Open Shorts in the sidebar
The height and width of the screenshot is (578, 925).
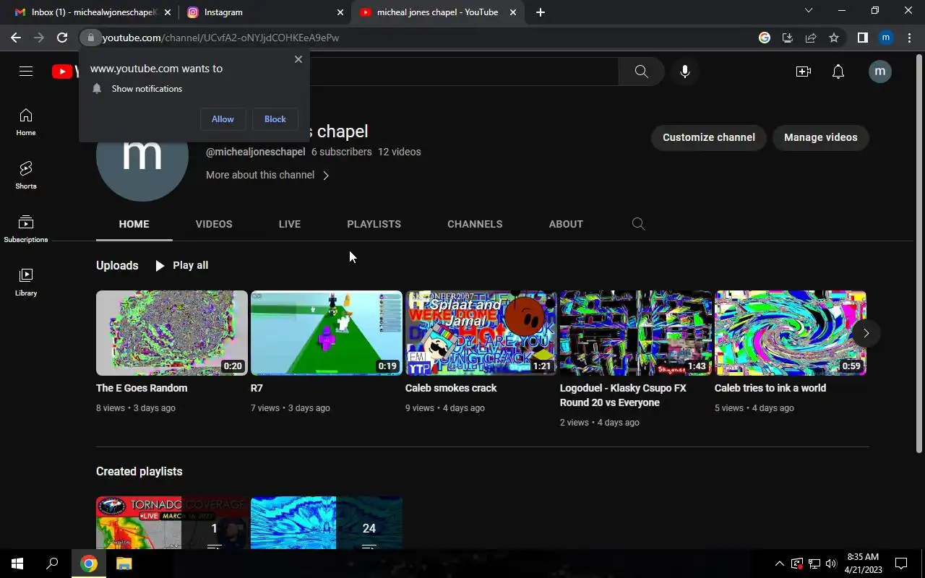click(x=26, y=176)
